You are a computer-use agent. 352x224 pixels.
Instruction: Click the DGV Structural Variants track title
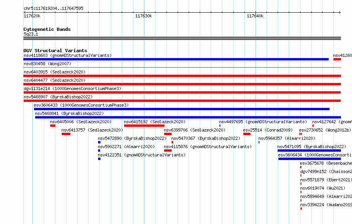coord(55,51)
